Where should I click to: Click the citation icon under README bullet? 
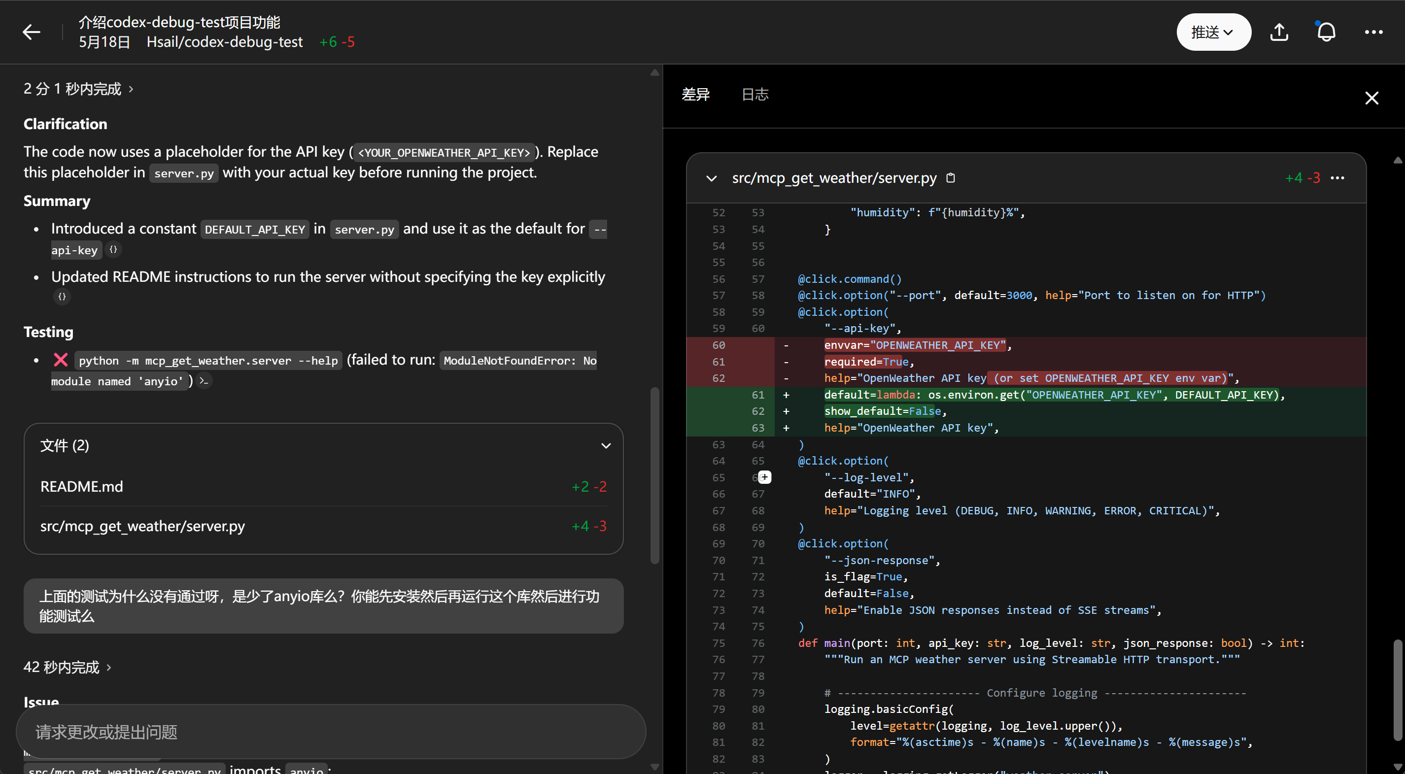(62, 297)
